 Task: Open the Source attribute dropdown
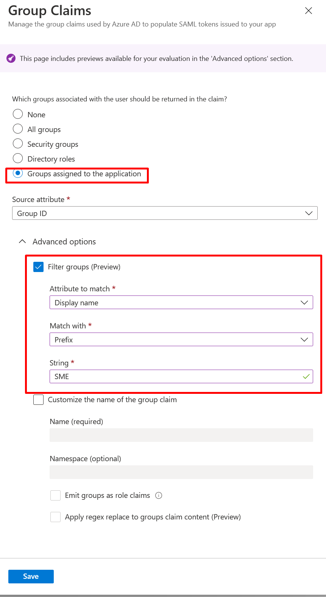pos(165,213)
